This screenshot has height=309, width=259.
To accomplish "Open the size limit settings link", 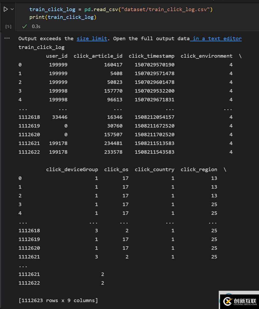I will click(x=92, y=39).
